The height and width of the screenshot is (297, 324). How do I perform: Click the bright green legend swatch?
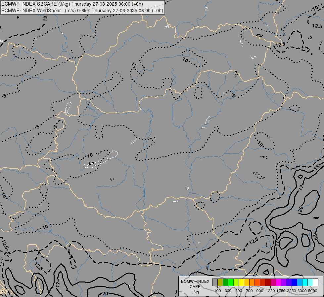click(231, 282)
